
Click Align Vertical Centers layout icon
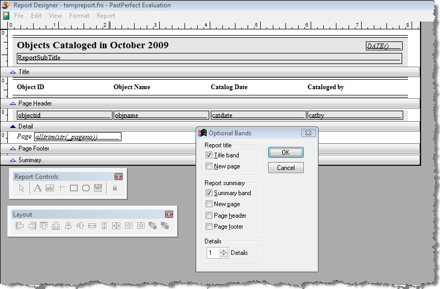pos(68,226)
